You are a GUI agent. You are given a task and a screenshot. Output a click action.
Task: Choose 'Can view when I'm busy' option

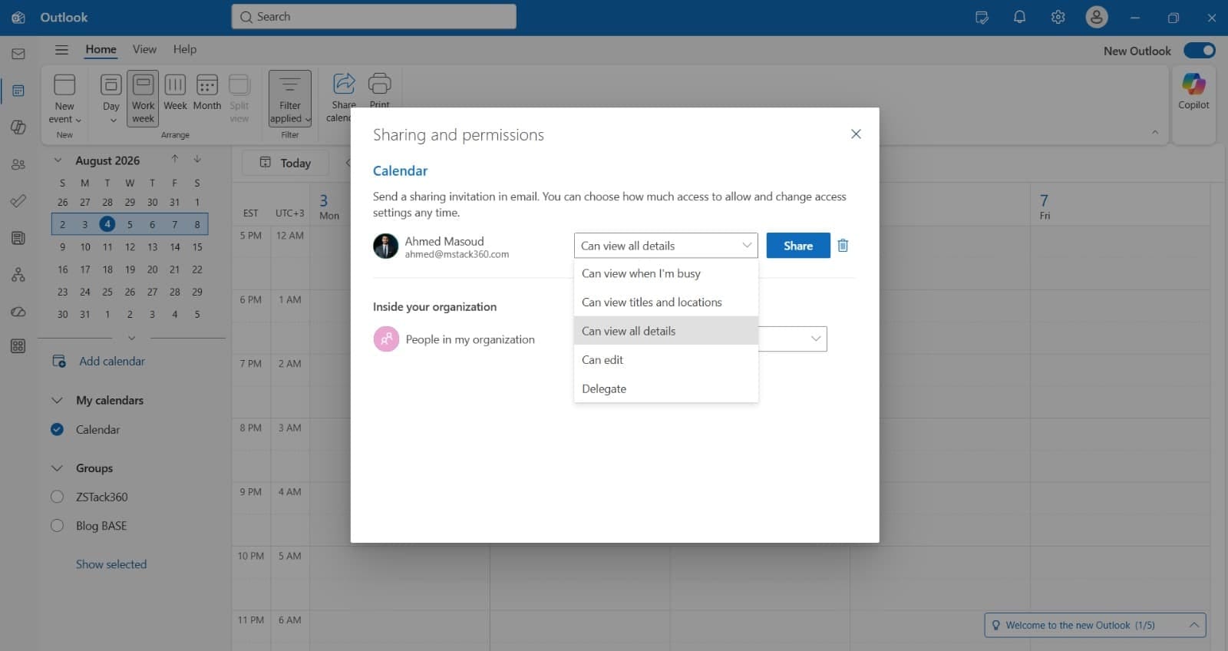(666, 273)
